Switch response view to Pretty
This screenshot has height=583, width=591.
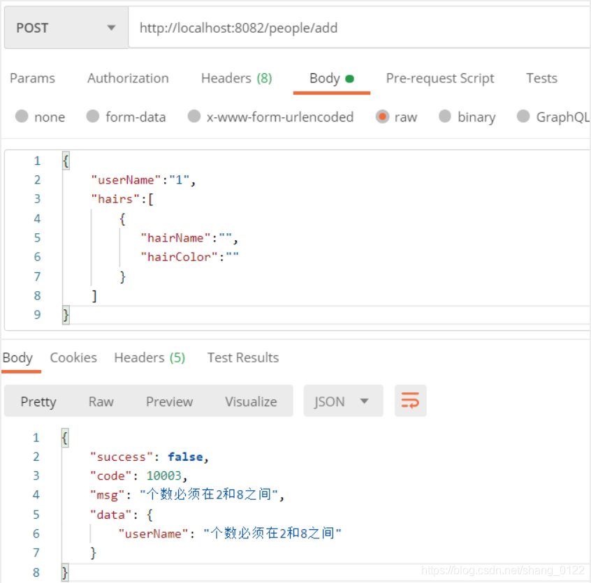coord(38,401)
